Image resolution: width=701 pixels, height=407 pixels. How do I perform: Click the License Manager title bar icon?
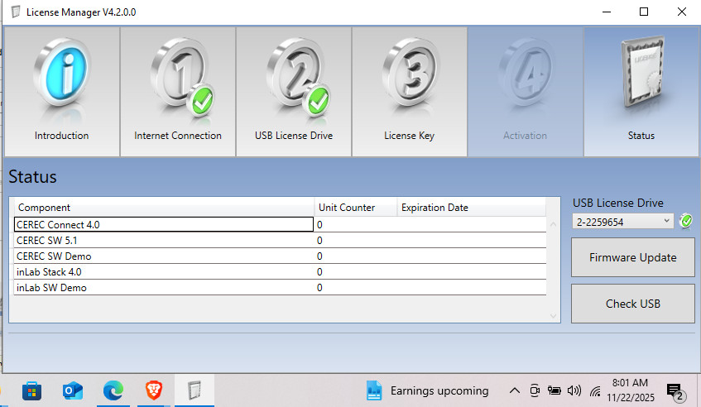click(x=16, y=12)
